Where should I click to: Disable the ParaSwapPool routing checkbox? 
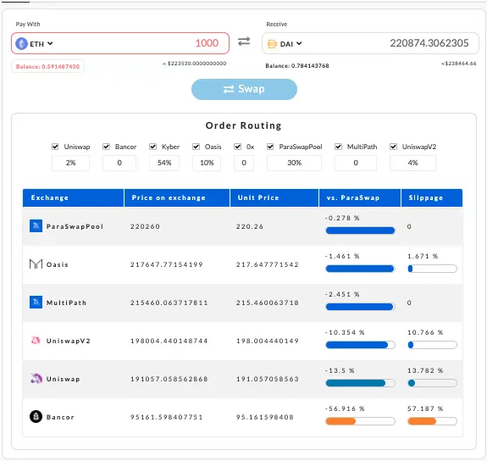pyautogui.click(x=270, y=147)
